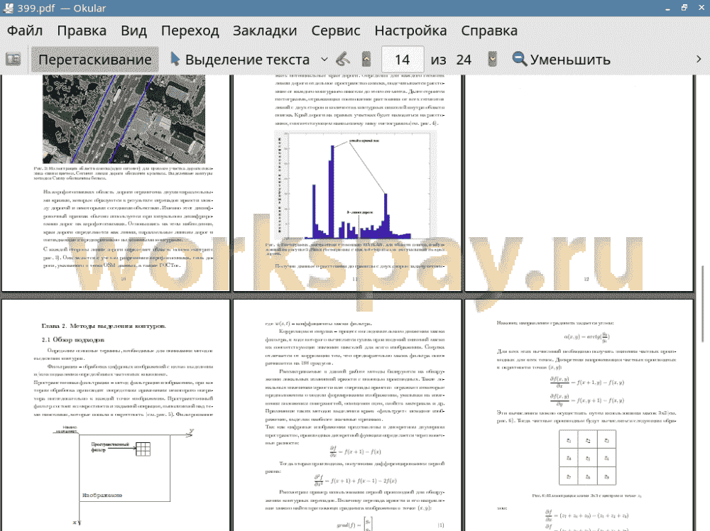The image size is (710, 531).
Task: Open the Закладки menu
Action: pyautogui.click(x=265, y=31)
